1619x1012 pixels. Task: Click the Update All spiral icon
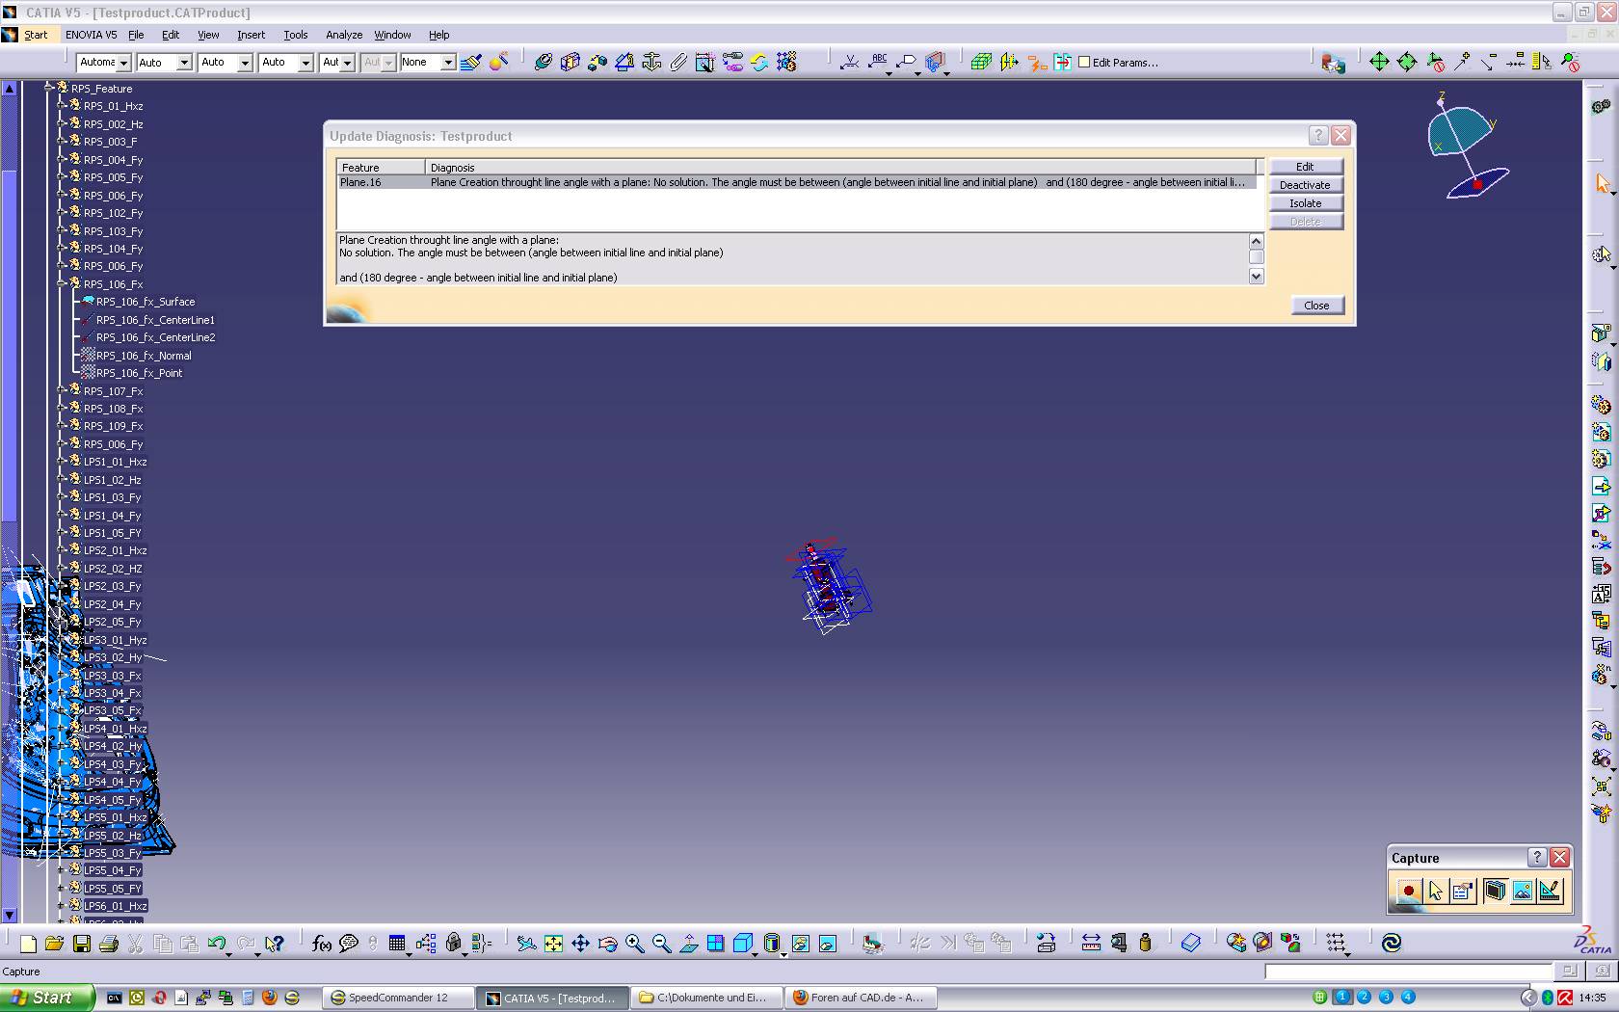[1392, 944]
